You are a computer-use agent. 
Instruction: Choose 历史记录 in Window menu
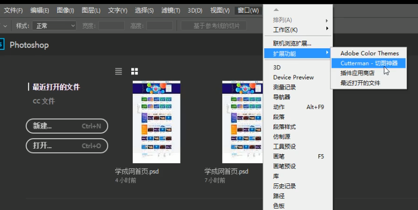pos(298,186)
